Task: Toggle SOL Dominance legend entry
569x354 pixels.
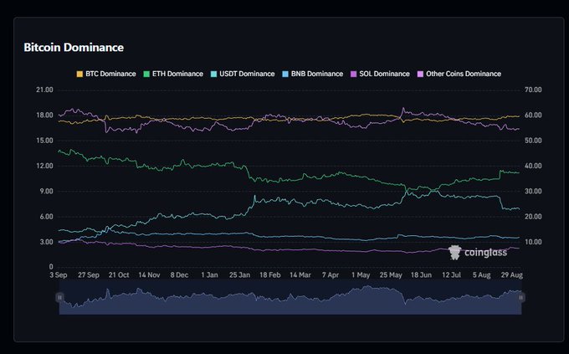Action: point(380,74)
